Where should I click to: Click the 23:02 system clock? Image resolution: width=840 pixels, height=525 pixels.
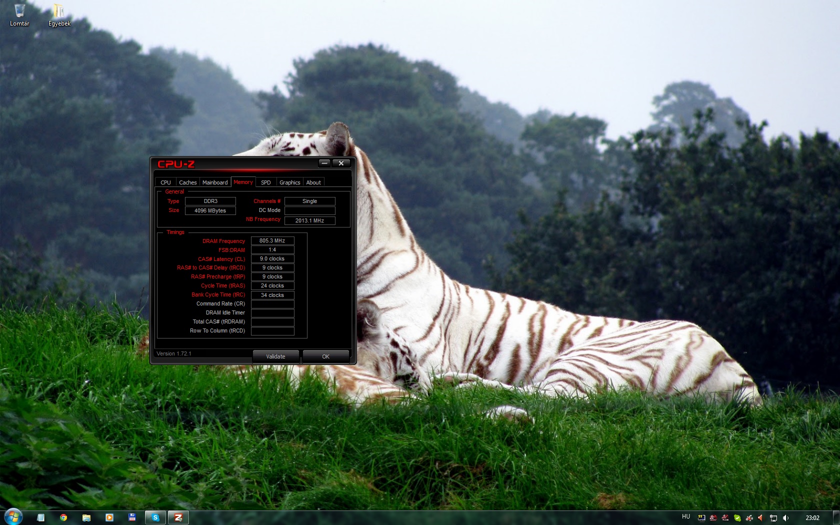tap(812, 518)
